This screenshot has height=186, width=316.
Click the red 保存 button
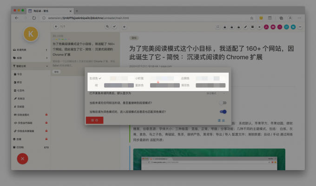click(x=94, y=120)
